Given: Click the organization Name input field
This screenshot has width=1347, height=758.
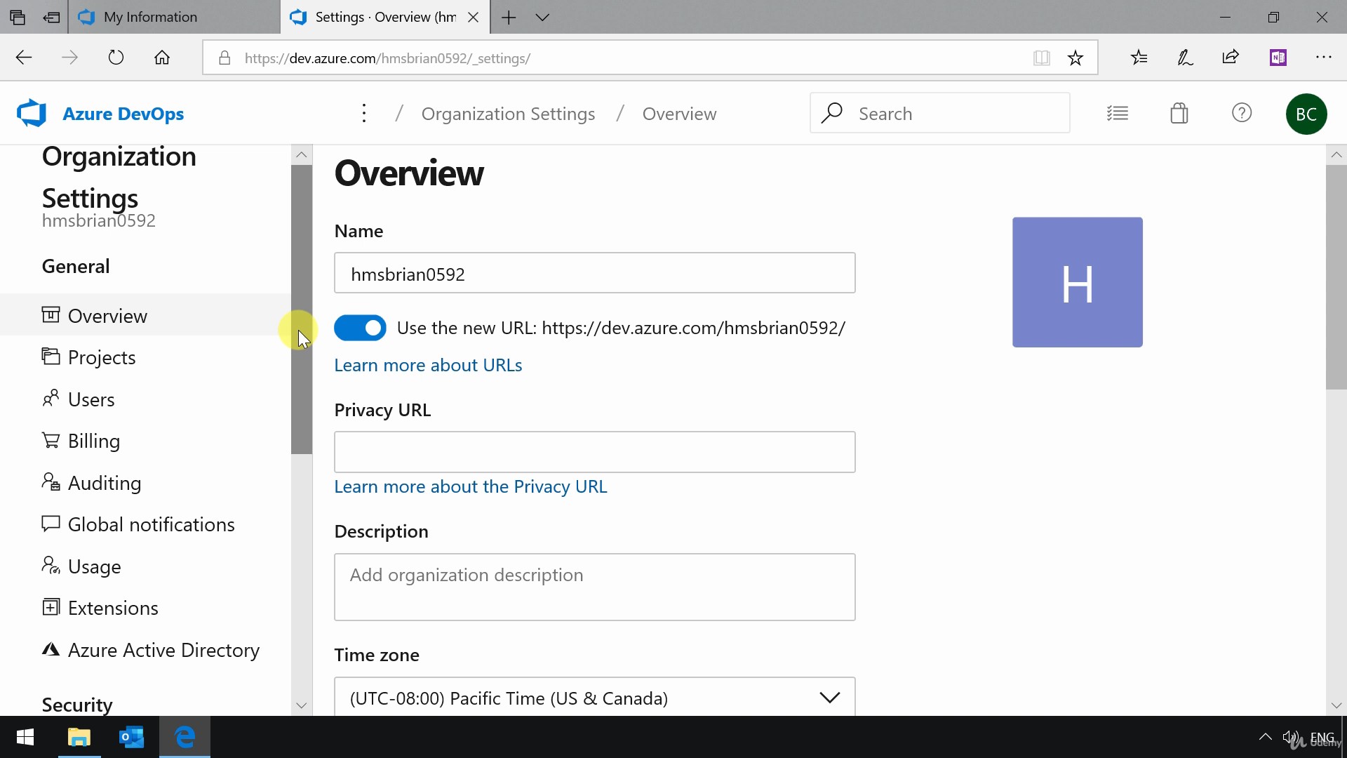Looking at the screenshot, I should pyautogui.click(x=595, y=273).
